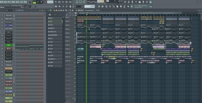202x103 pixels.
Task: Click the save project icon
Action: click(x=140, y=2)
